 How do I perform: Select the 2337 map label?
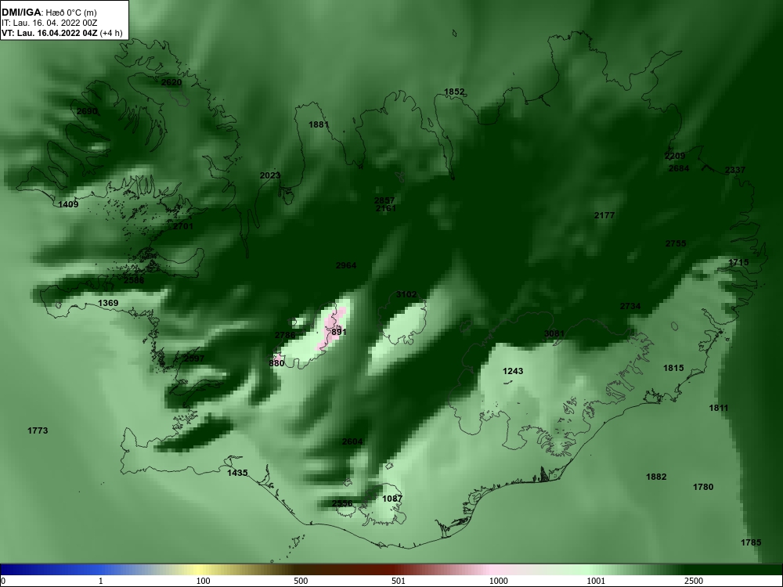(x=735, y=170)
